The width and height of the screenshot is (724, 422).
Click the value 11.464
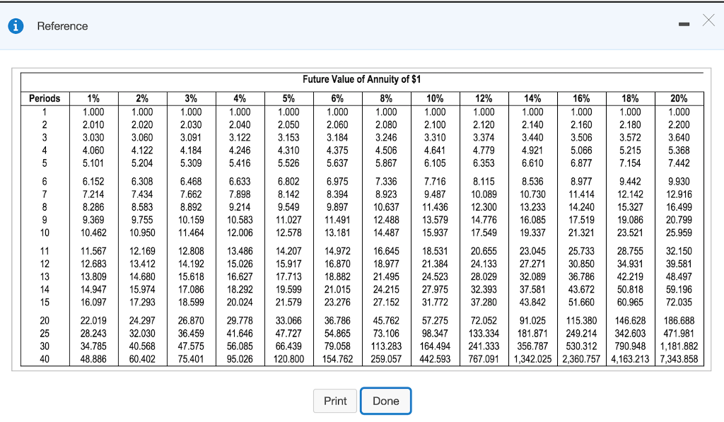191,233
